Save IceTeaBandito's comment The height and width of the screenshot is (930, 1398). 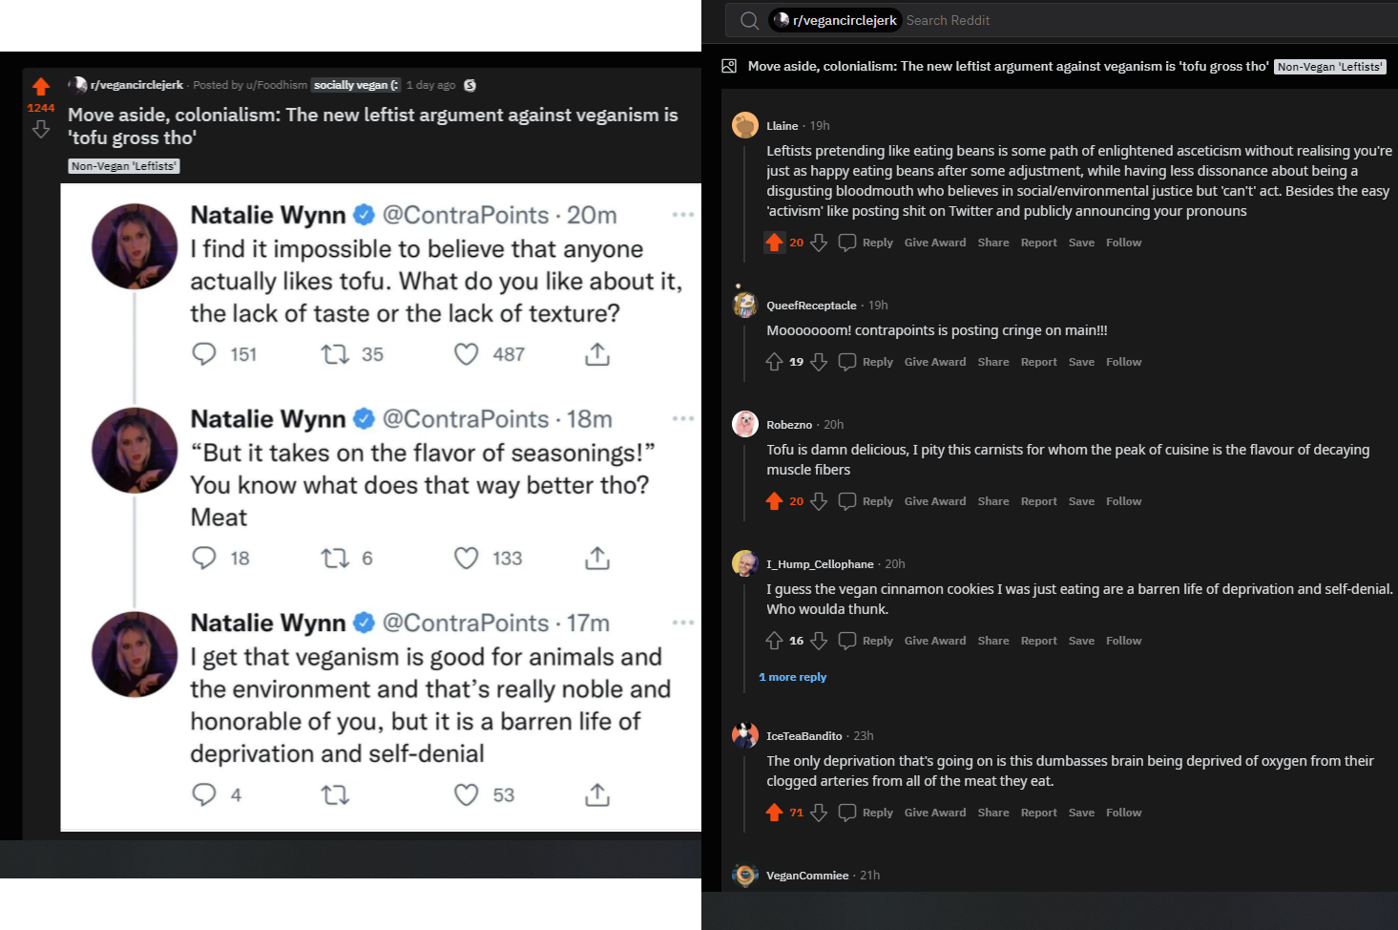click(x=1081, y=813)
